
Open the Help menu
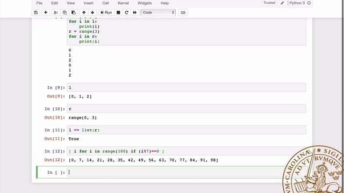(164, 3)
